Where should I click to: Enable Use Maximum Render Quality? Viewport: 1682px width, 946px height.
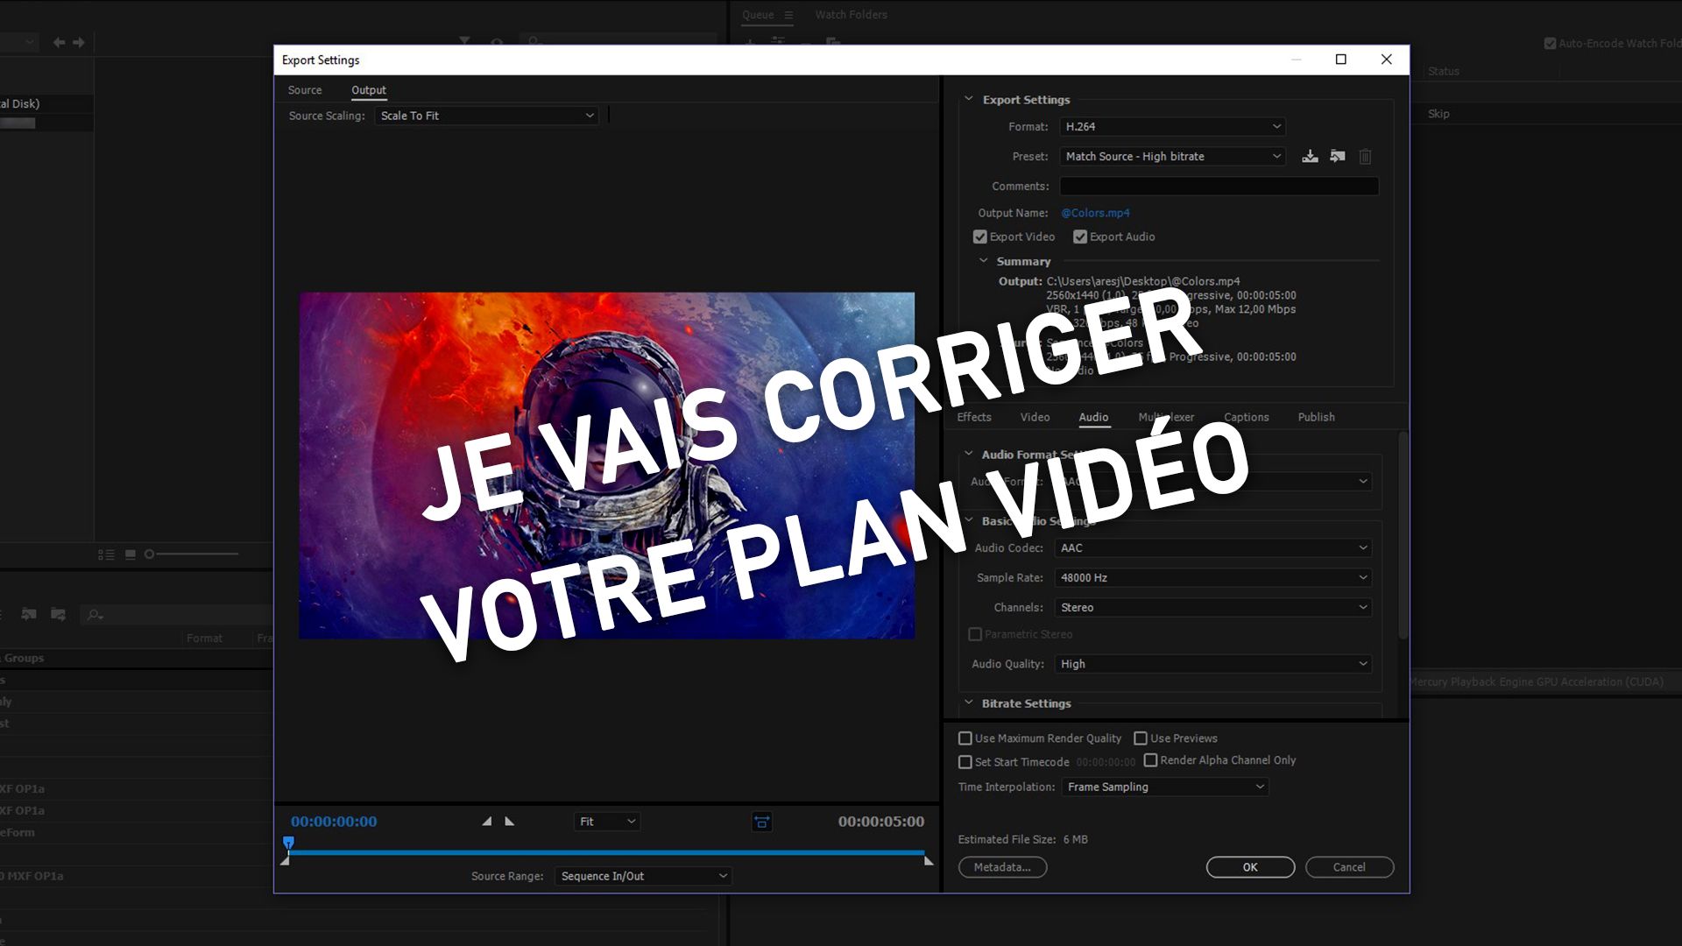pos(965,738)
